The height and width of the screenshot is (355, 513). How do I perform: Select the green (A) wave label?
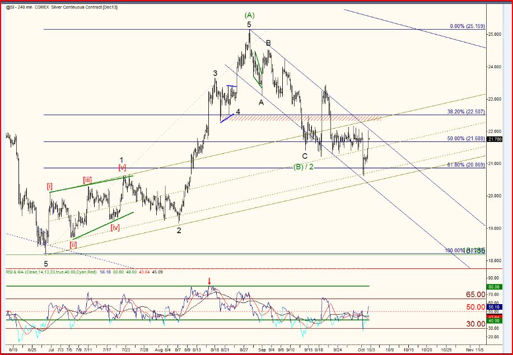pyautogui.click(x=249, y=15)
